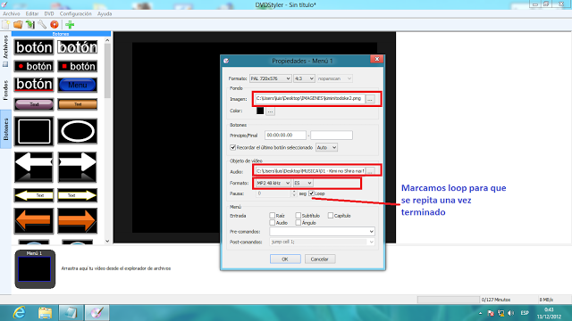Open File Explorer from taskbar
572x321 pixels.
46,313
